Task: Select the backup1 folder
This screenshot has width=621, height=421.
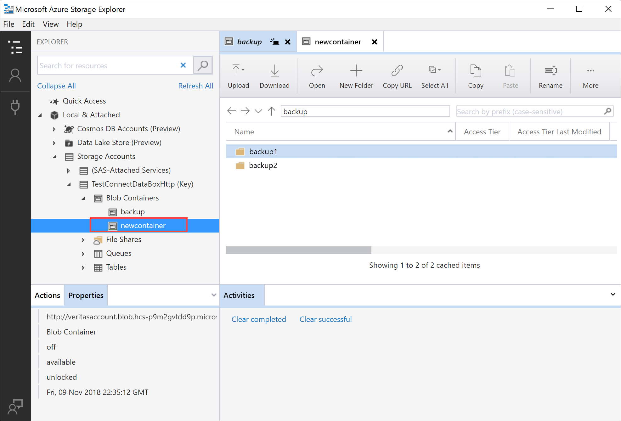Action: (x=262, y=151)
